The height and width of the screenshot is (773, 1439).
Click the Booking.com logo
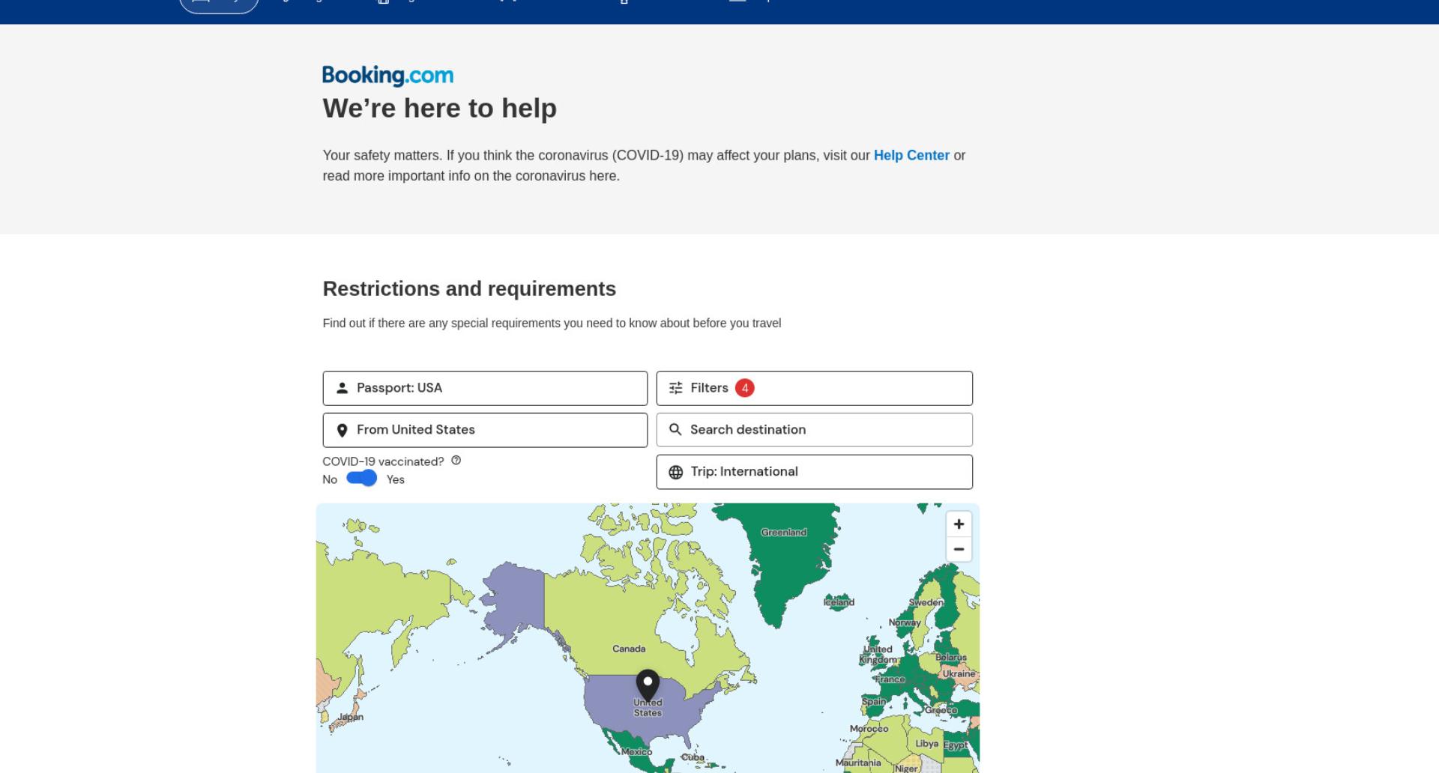click(x=387, y=76)
